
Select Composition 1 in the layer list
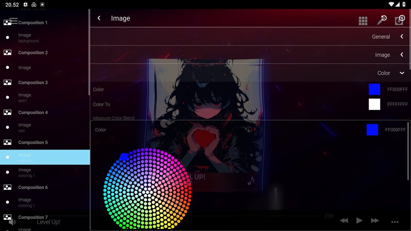coord(45,22)
